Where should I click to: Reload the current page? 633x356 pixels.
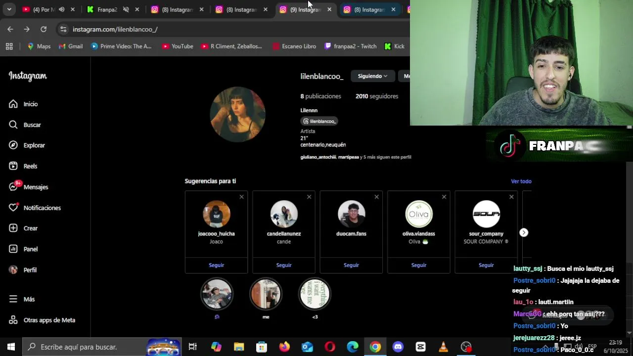point(44,29)
